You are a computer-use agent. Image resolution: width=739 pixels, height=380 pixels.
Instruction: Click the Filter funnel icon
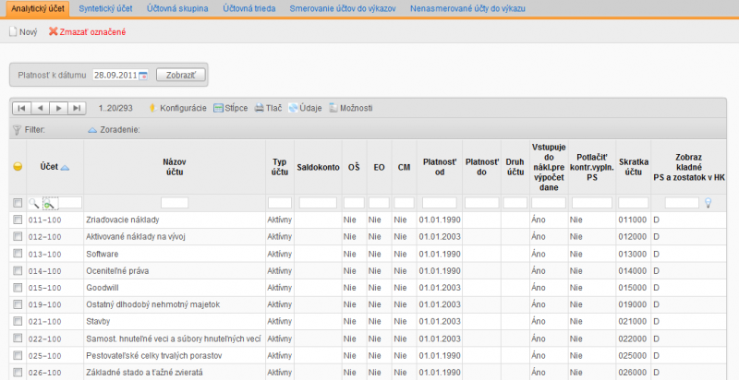(17, 130)
